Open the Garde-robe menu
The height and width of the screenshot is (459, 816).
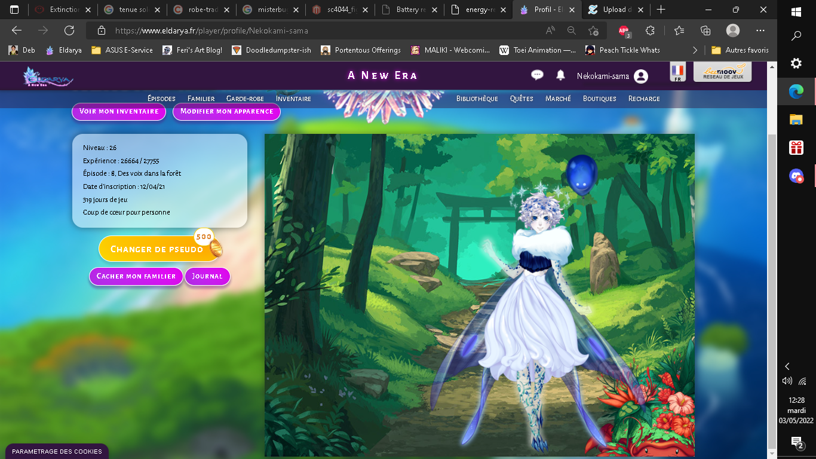pos(245,99)
